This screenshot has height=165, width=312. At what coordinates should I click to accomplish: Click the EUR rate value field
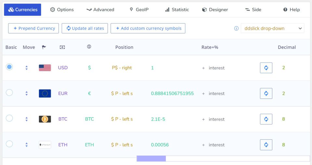[x=172, y=93]
